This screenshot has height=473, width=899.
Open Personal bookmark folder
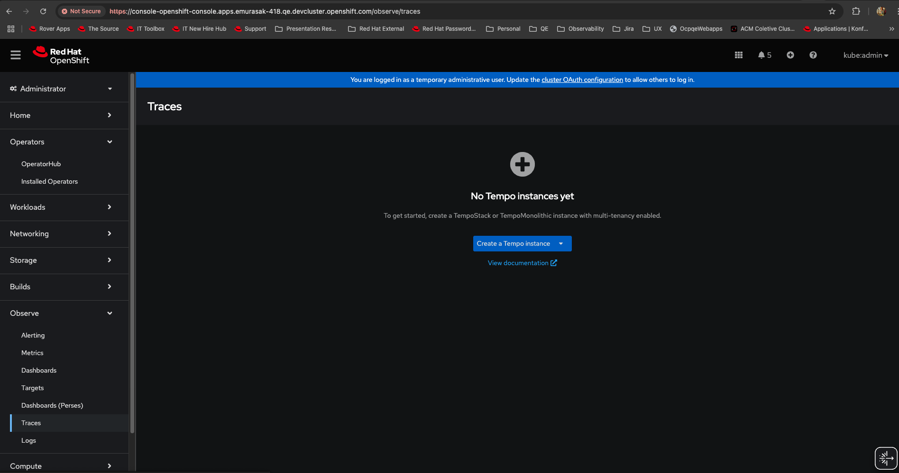pyautogui.click(x=503, y=29)
